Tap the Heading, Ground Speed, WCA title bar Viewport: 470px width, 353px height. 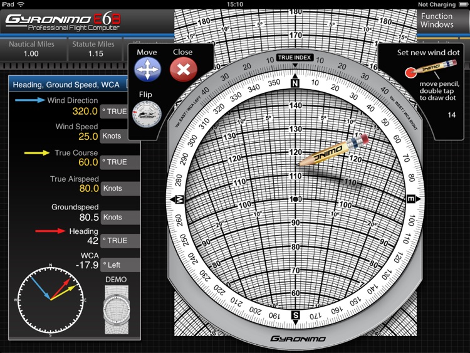(x=68, y=85)
